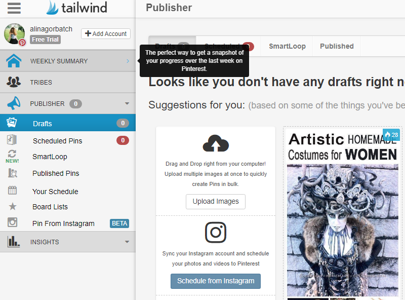The width and height of the screenshot is (405, 300).
Task: Open SmartLoop in sidebar
Action: 68,157
